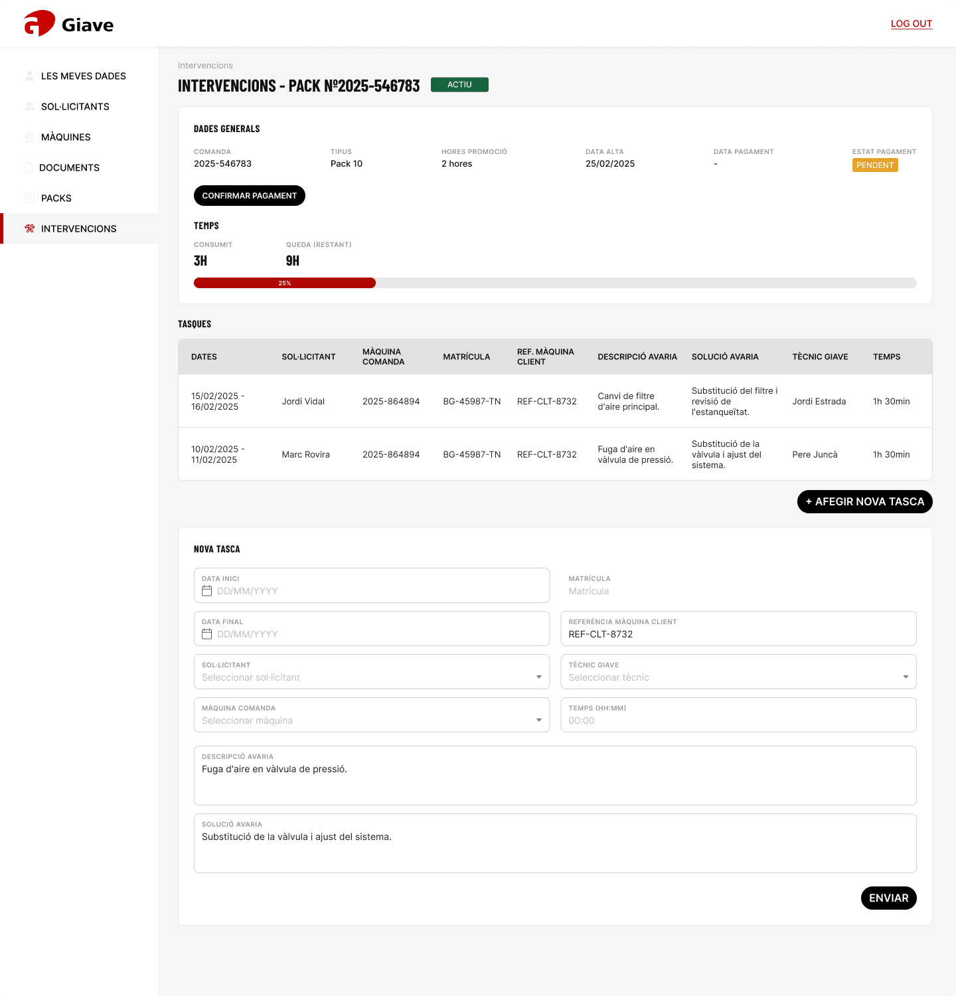This screenshot has height=996, width=956.
Task: Click the Solució Avaria column header
Action: click(725, 357)
